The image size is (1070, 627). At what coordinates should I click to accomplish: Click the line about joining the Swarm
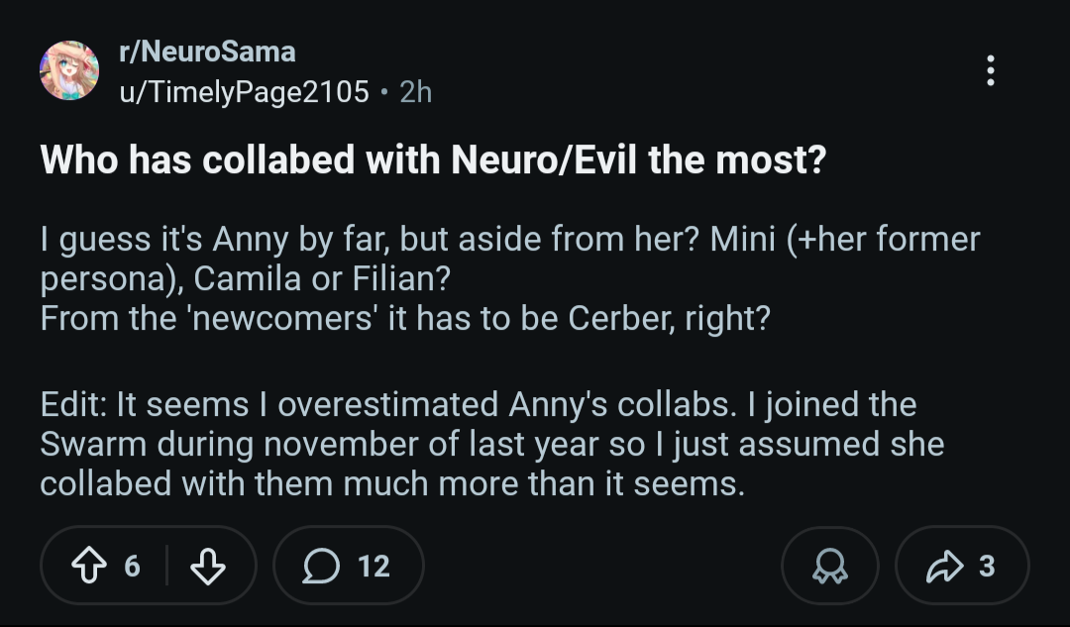click(491, 444)
